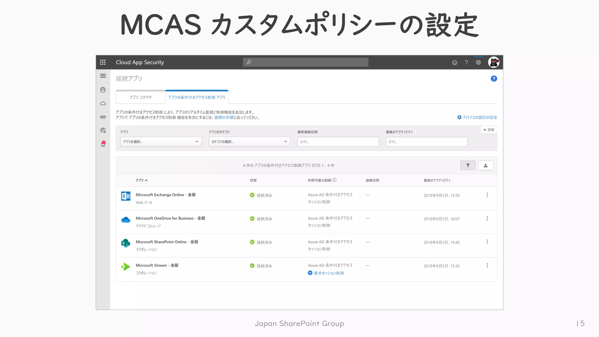Click the SharePoint Online app icon
599x337 pixels.
pos(126,243)
